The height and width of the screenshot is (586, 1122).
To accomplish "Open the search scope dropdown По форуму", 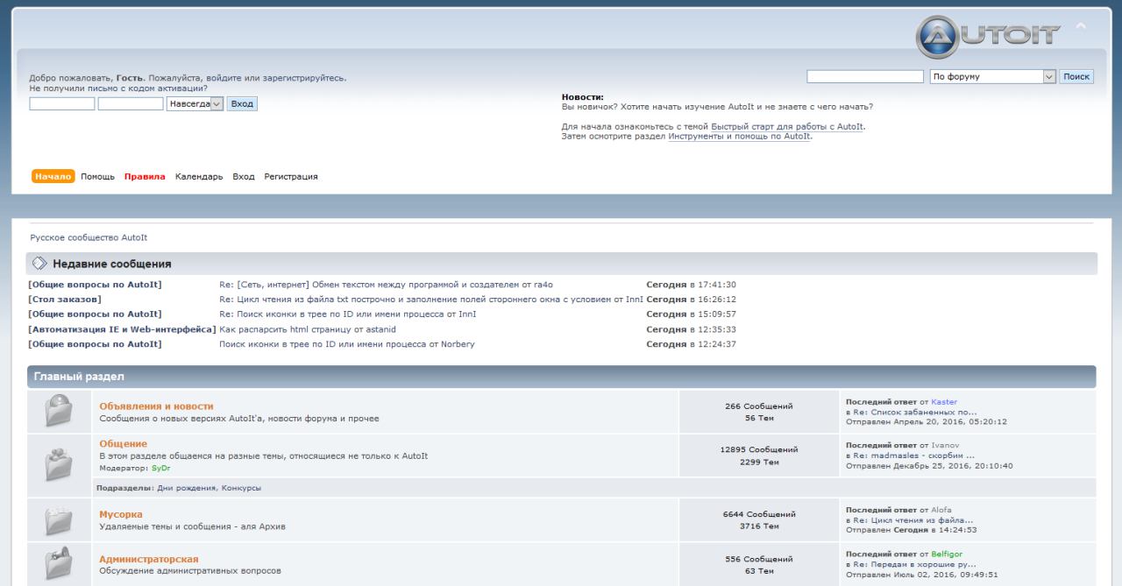I will click(x=992, y=77).
